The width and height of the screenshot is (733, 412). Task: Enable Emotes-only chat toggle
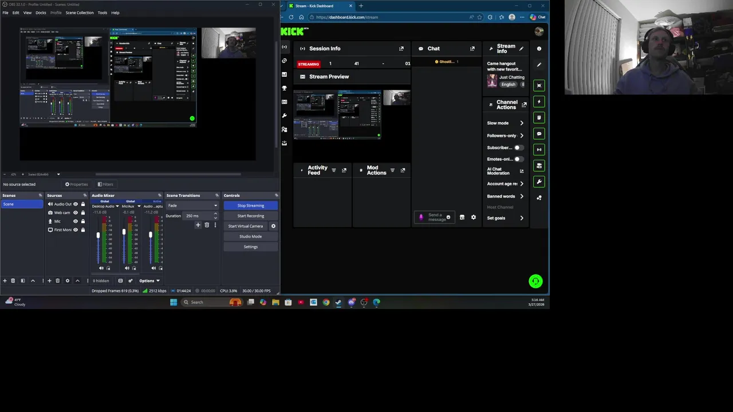coord(518,159)
